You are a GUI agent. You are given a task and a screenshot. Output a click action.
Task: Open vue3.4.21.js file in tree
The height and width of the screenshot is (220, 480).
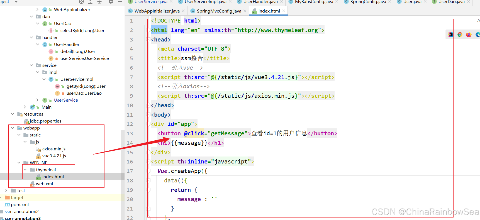(x=54, y=156)
